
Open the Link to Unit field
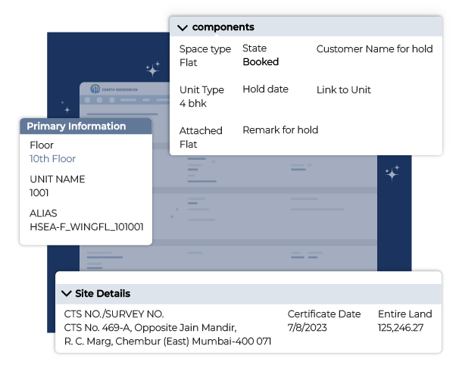tap(343, 90)
